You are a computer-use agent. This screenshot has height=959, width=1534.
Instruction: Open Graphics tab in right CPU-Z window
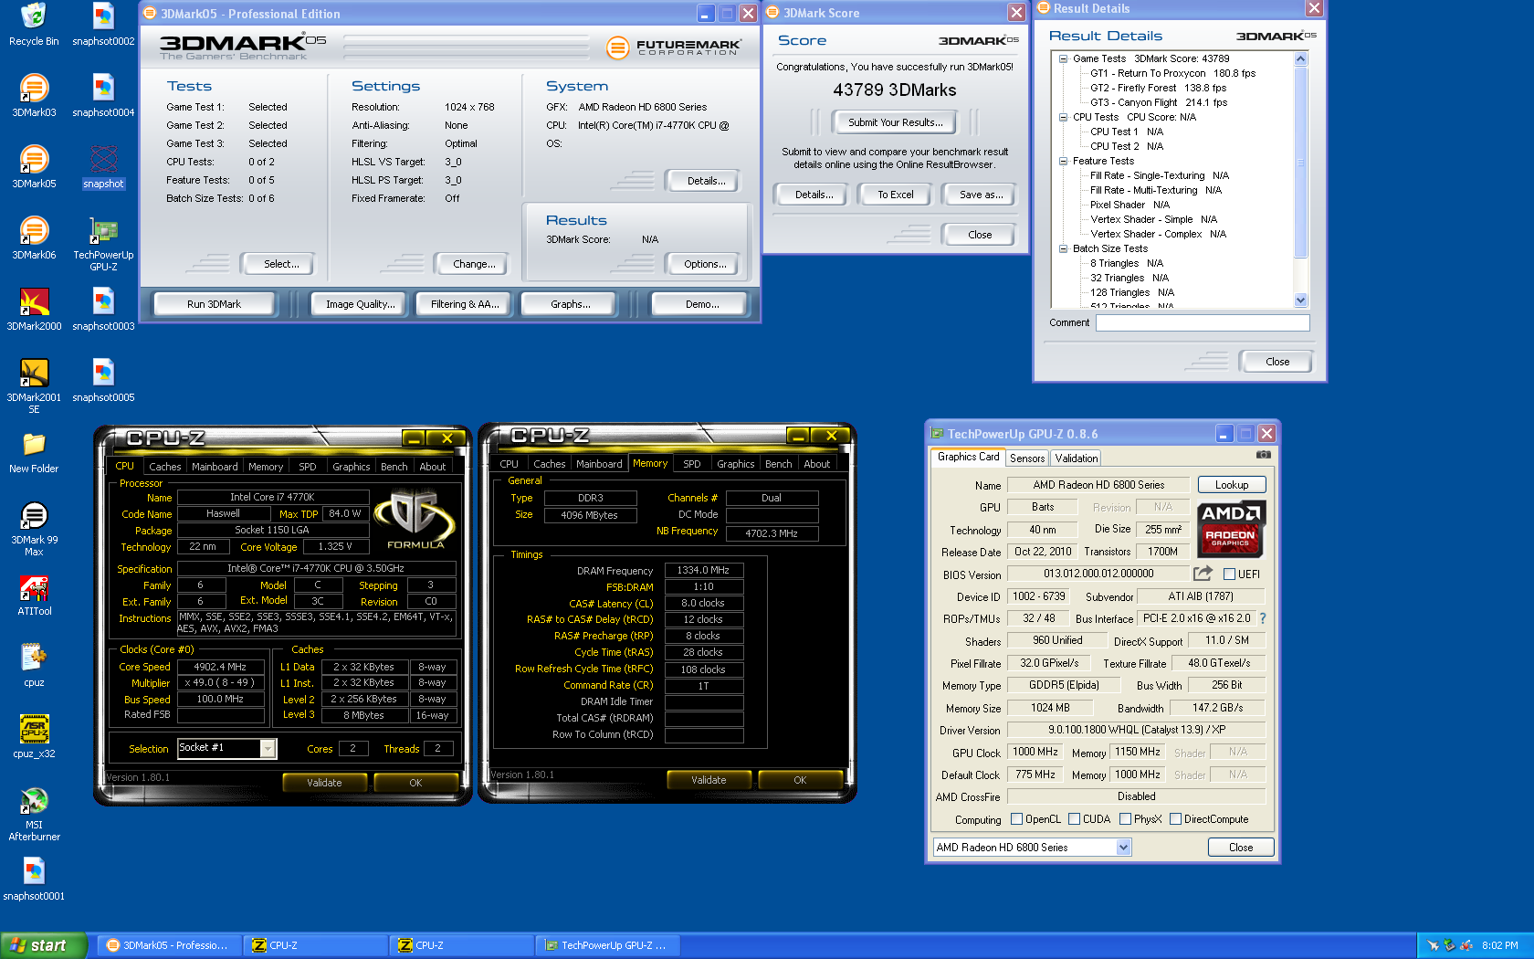[736, 464]
